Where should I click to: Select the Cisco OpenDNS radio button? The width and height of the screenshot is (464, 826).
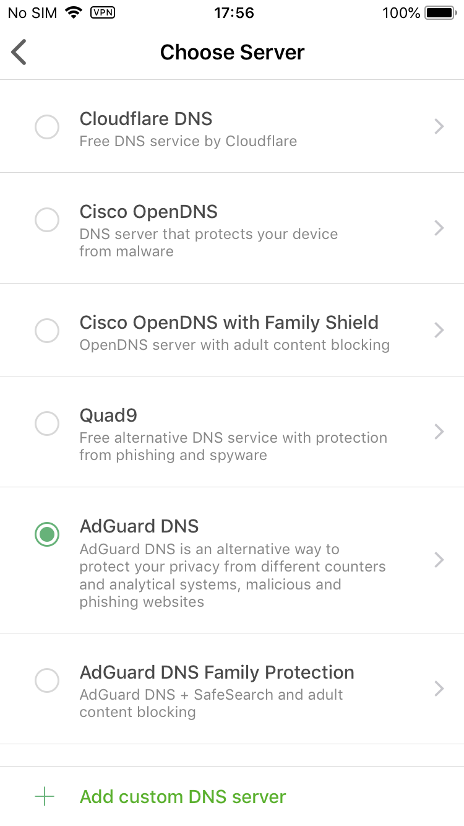pos(47,220)
